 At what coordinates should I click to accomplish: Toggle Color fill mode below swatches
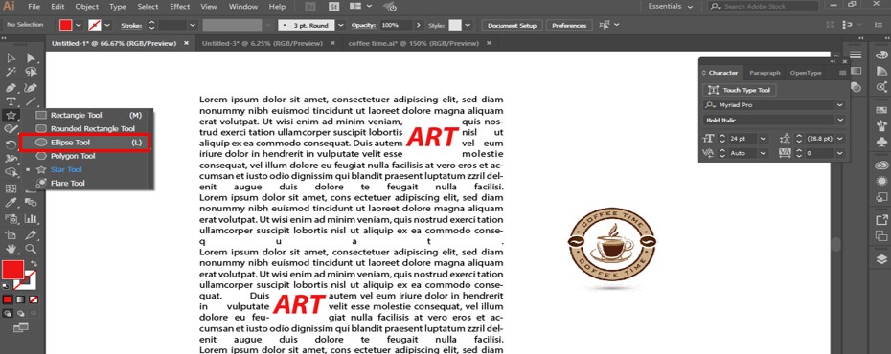point(8,299)
